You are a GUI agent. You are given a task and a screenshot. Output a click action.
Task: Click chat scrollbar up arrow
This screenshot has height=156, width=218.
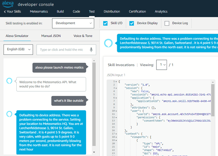94,61
